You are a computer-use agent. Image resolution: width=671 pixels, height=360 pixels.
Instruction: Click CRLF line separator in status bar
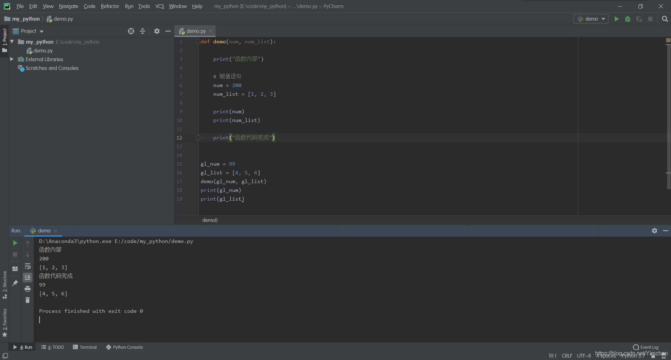point(567,356)
